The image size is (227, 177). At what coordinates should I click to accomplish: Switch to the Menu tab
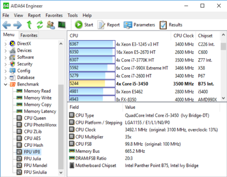tap(9, 35)
